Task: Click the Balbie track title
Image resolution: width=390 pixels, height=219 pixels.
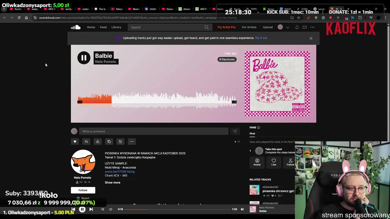Action: pos(104,56)
